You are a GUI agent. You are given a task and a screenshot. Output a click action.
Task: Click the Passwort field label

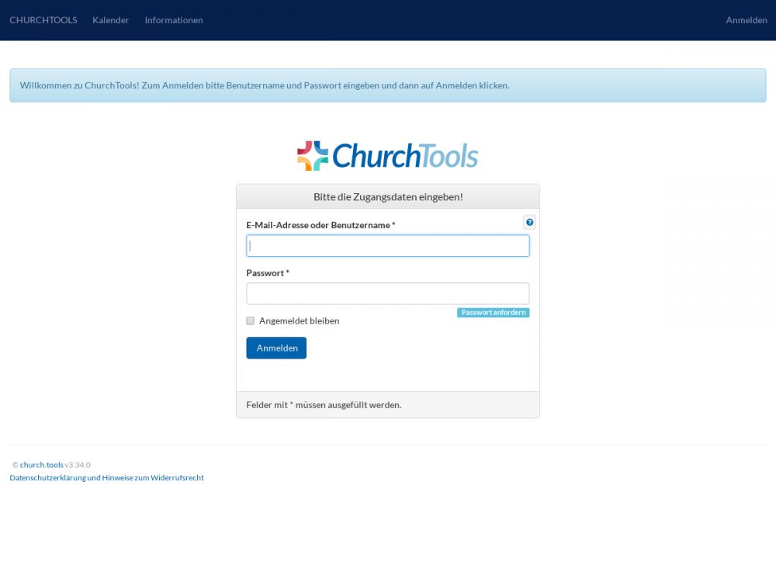(267, 273)
